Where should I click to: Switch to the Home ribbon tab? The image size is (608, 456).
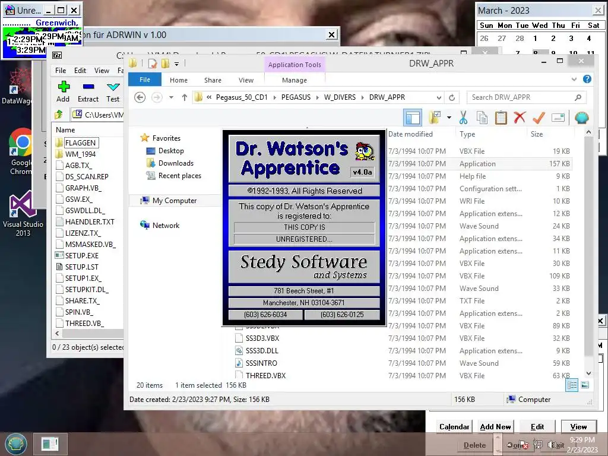point(178,80)
